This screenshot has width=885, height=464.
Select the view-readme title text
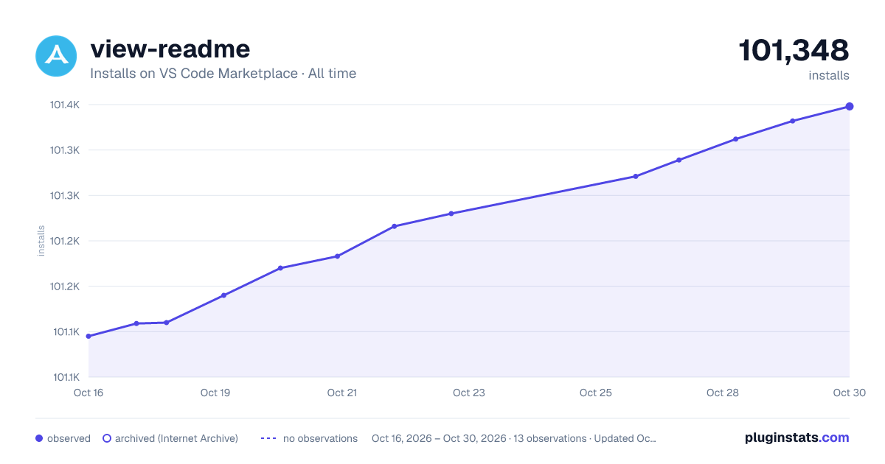click(170, 49)
